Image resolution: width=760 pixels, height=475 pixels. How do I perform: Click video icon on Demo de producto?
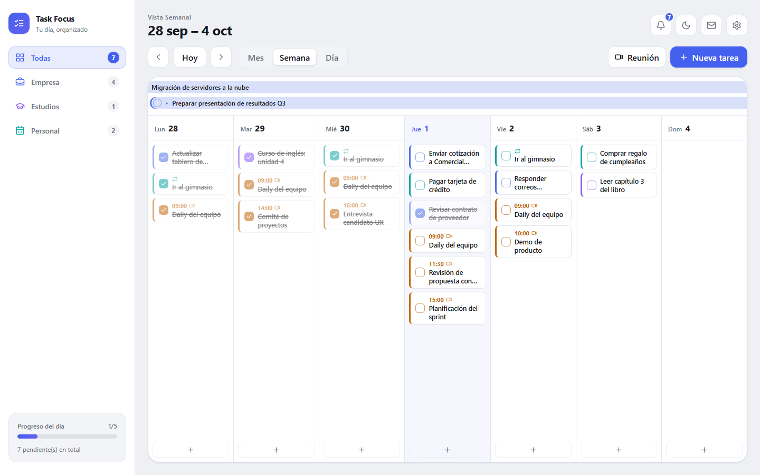tap(535, 233)
